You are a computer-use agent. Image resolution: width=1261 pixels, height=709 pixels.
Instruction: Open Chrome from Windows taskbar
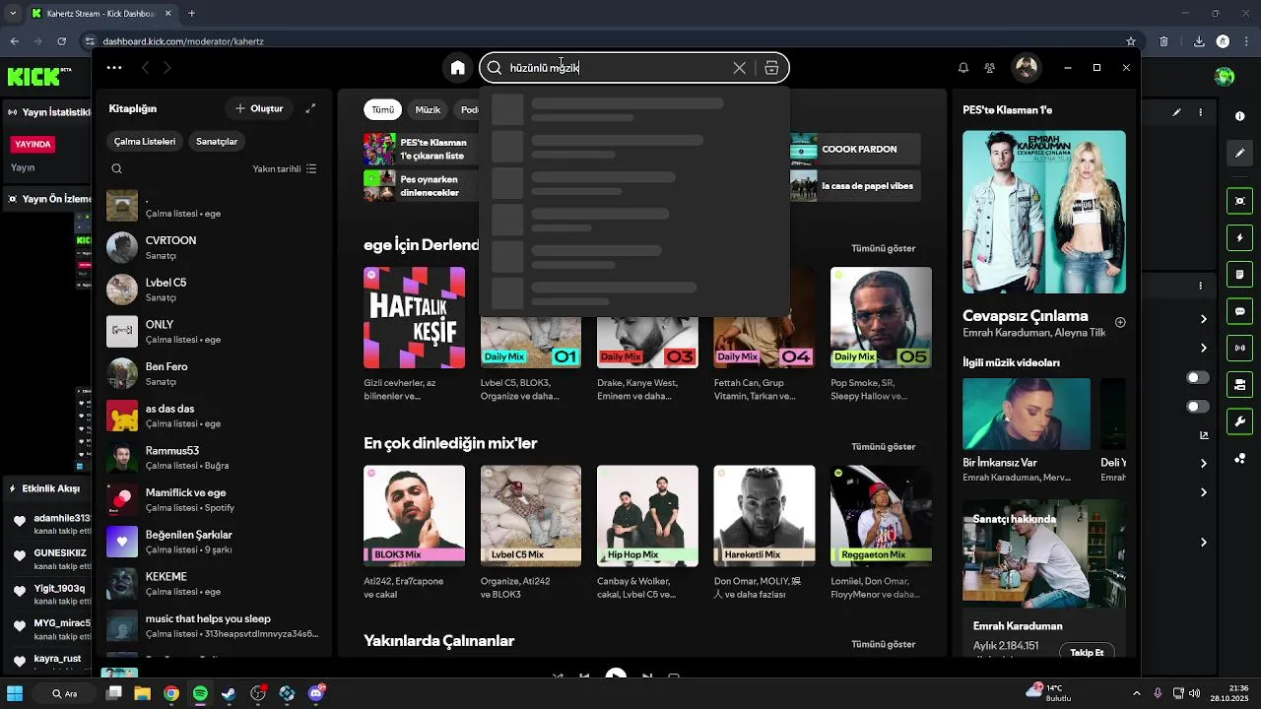coord(171,694)
